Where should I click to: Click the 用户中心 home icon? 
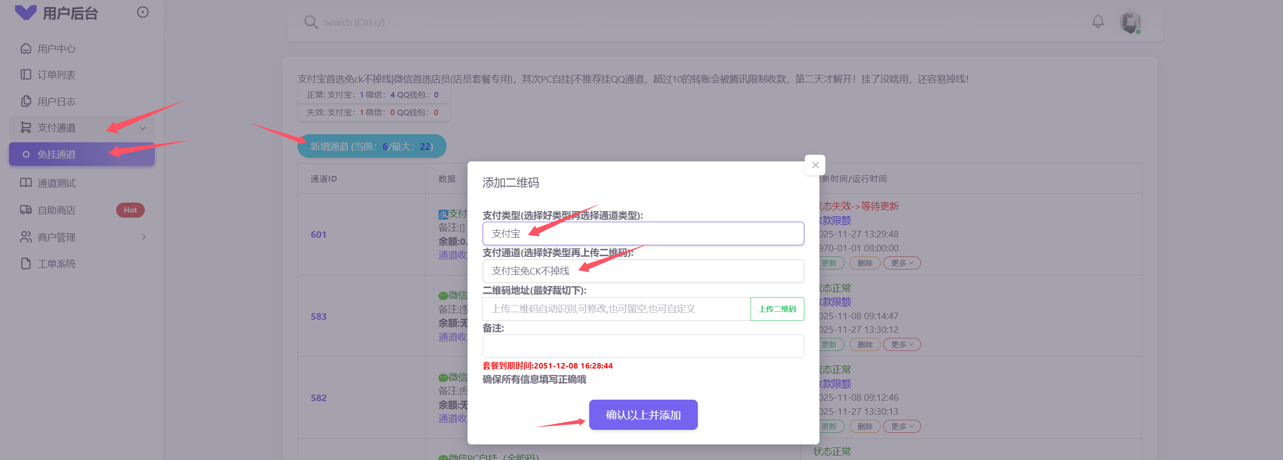[x=26, y=48]
